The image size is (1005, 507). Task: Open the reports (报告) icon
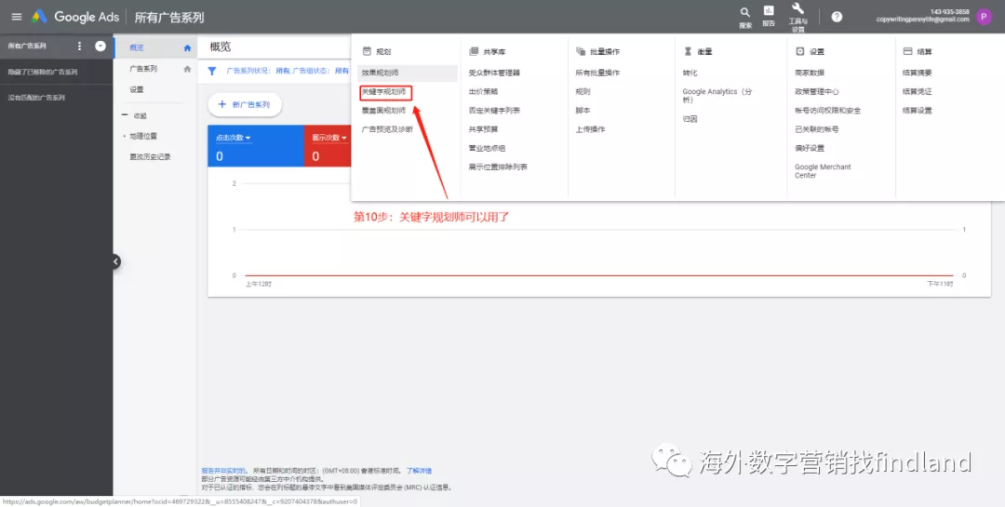click(x=769, y=11)
